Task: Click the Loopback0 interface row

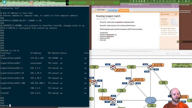Action: [x=45, y=88]
